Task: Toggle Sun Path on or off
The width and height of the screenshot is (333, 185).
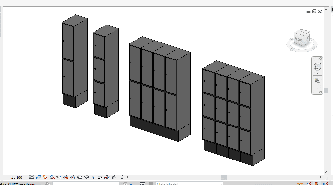Action: [45, 177]
